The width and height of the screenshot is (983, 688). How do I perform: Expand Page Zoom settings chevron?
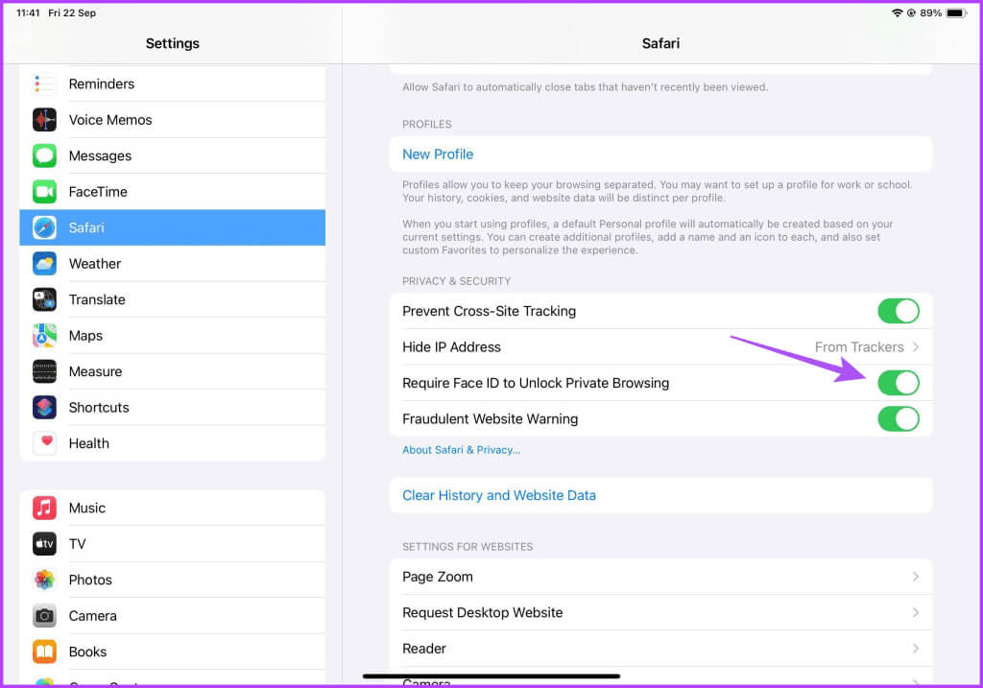(916, 577)
